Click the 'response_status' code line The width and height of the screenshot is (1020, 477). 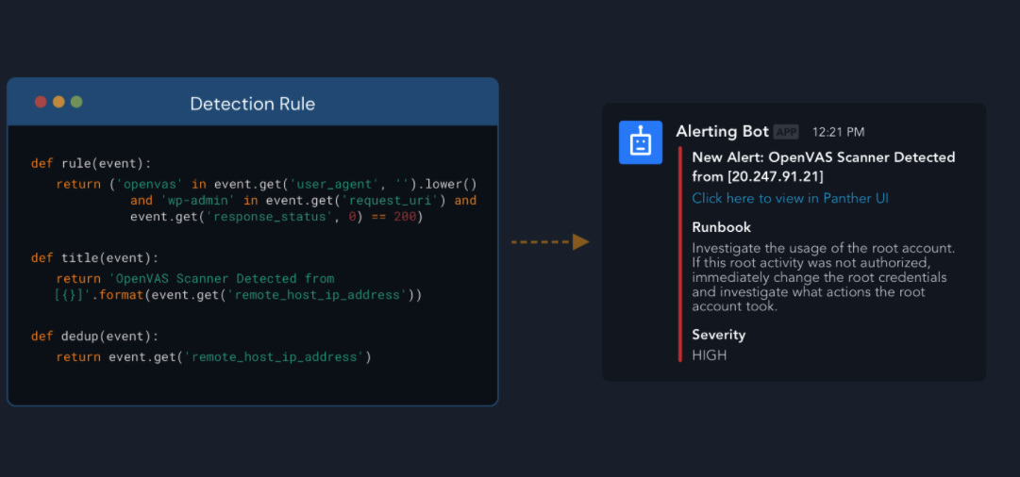click(x=276, y=217)
